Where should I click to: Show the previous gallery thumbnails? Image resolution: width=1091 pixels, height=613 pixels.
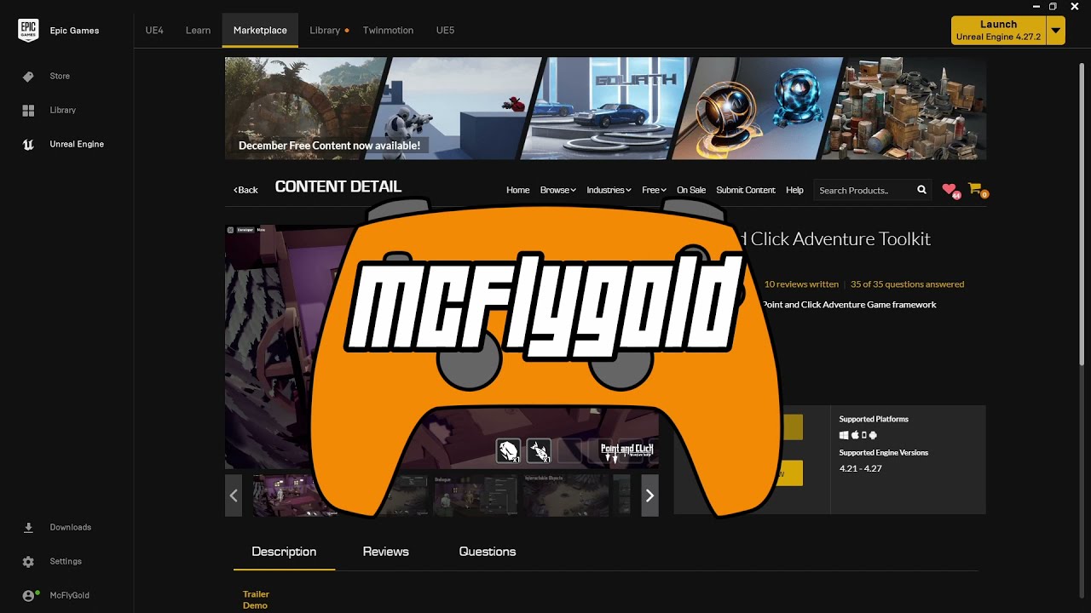click(x=234, y=496)
